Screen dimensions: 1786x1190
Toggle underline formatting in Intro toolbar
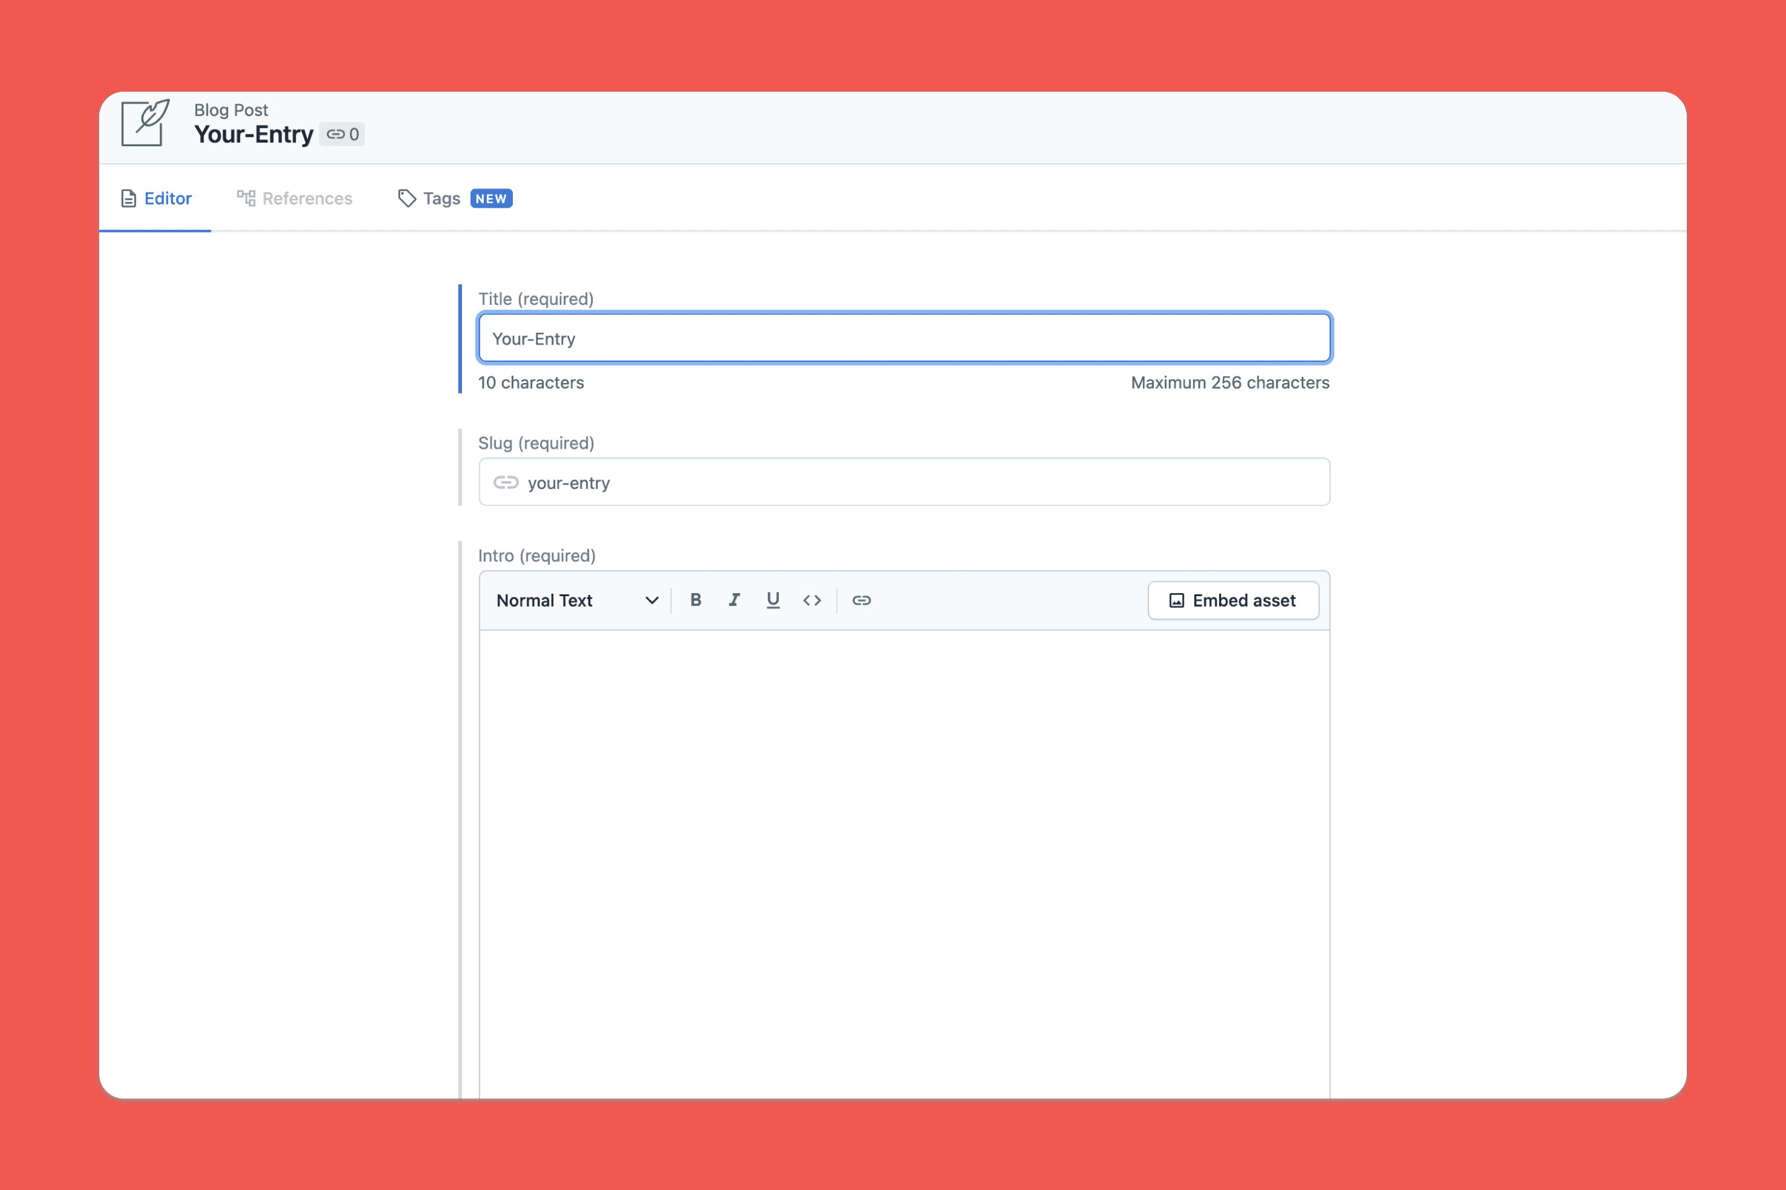[x=773, y=601]
